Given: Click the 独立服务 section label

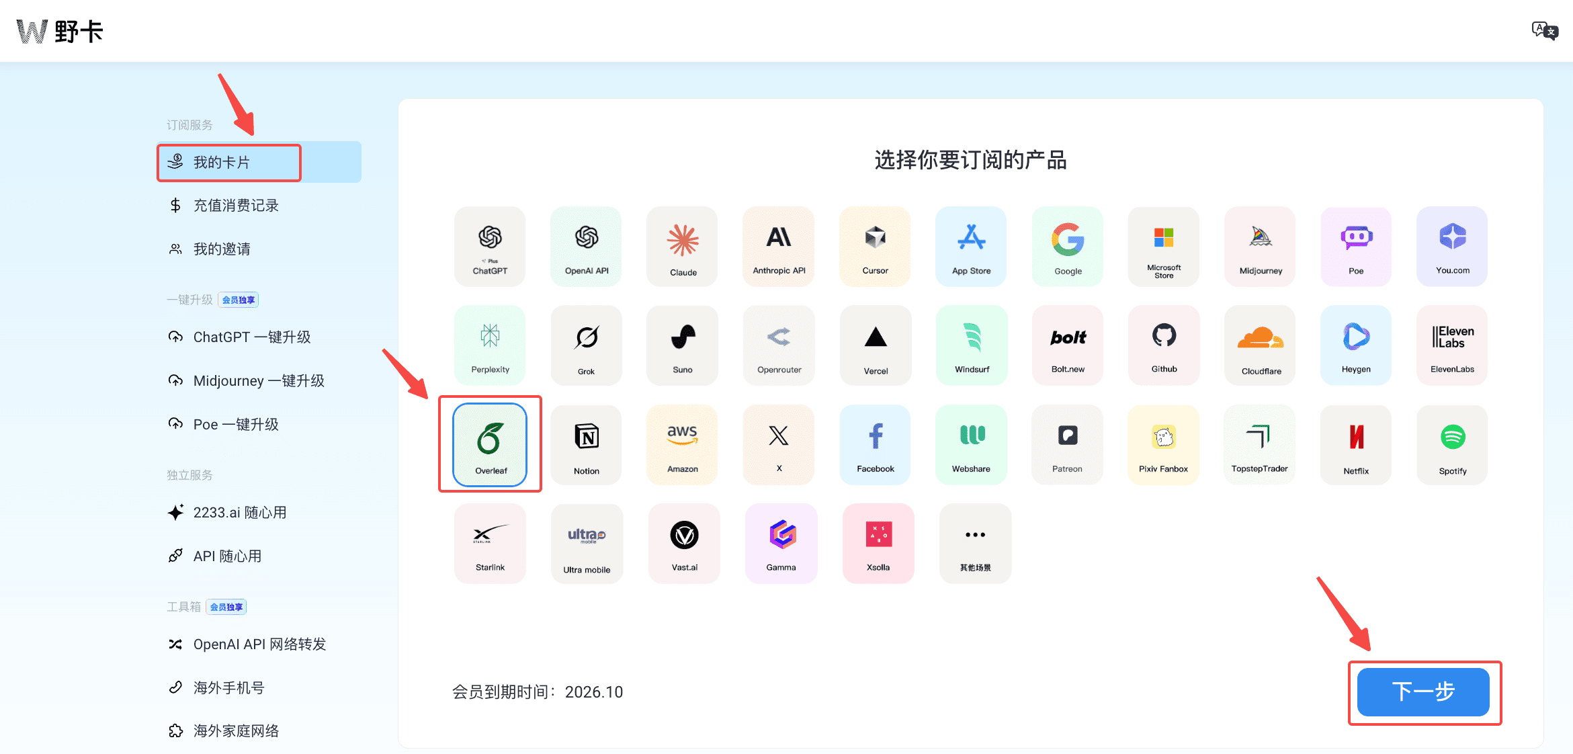Looking at the screenshot, I should point(190,475).
